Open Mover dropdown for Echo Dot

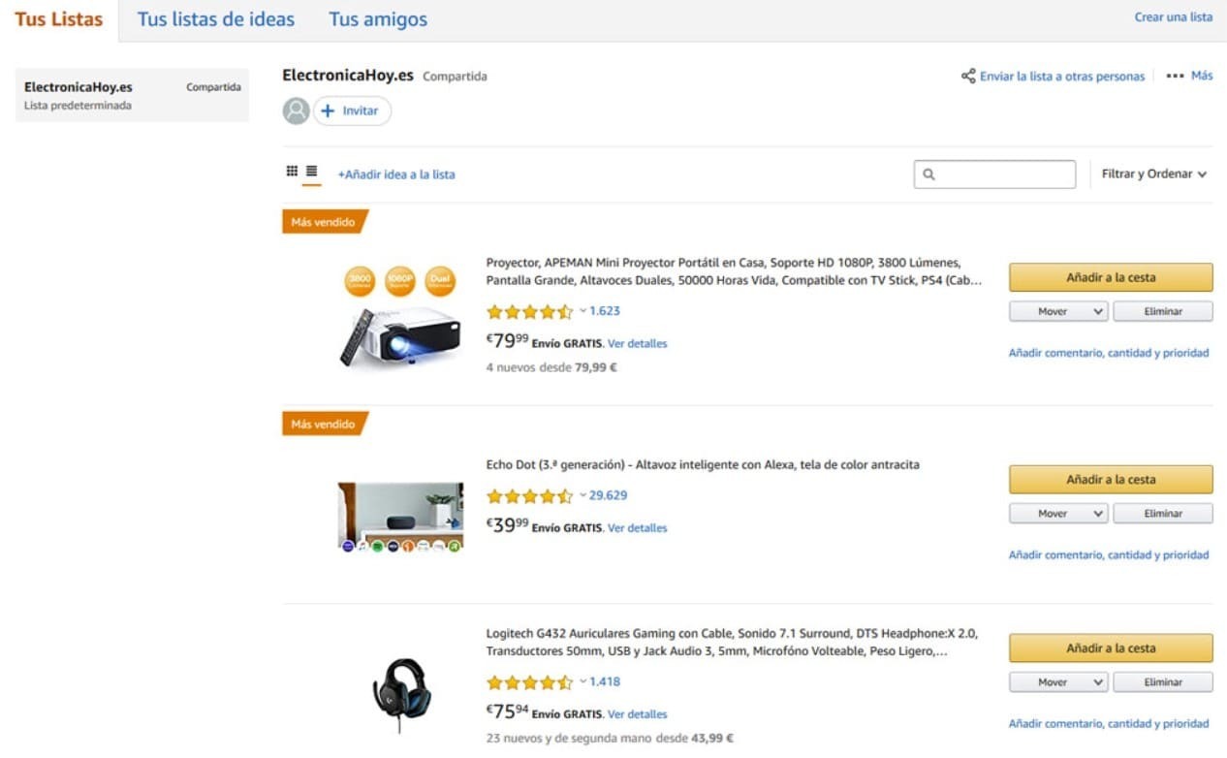[x=1058, y=514]
